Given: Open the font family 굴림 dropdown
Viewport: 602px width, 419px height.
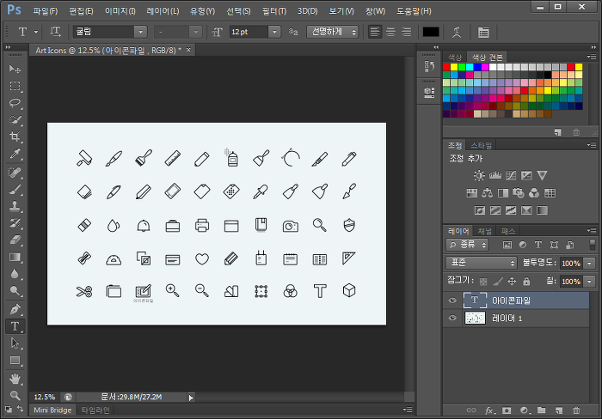Looking at the screenshot, I should pyautogui.click(x=140, y=32).
